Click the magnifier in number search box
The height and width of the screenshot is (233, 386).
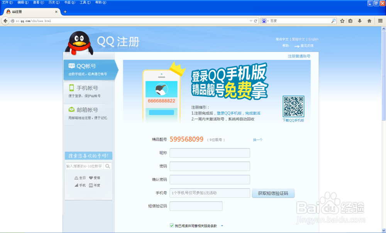point(108,166)
